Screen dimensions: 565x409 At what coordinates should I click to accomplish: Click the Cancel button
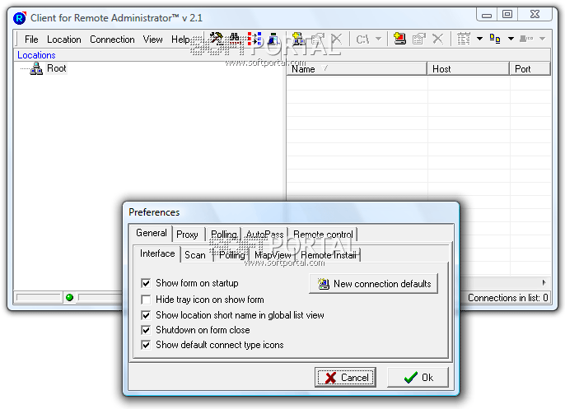click(x=346, y=377)
